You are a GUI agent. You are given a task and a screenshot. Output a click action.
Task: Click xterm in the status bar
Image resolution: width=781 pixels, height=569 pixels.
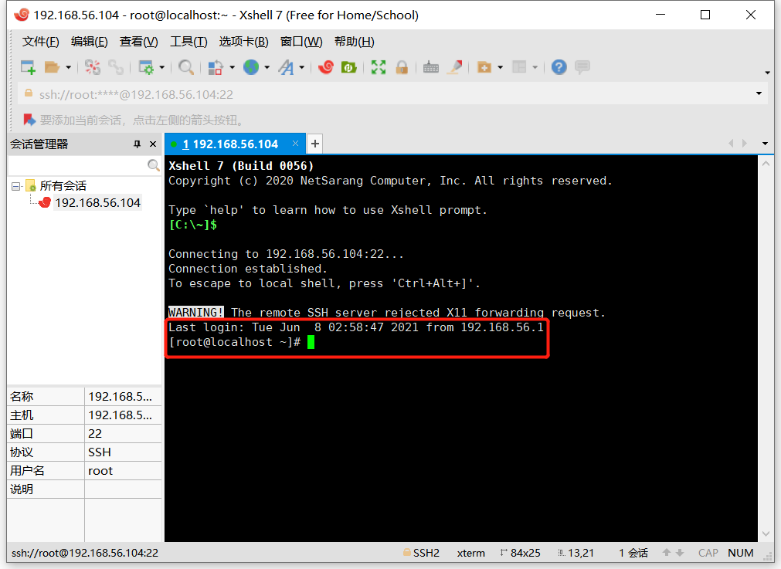(x=470, y=553)
